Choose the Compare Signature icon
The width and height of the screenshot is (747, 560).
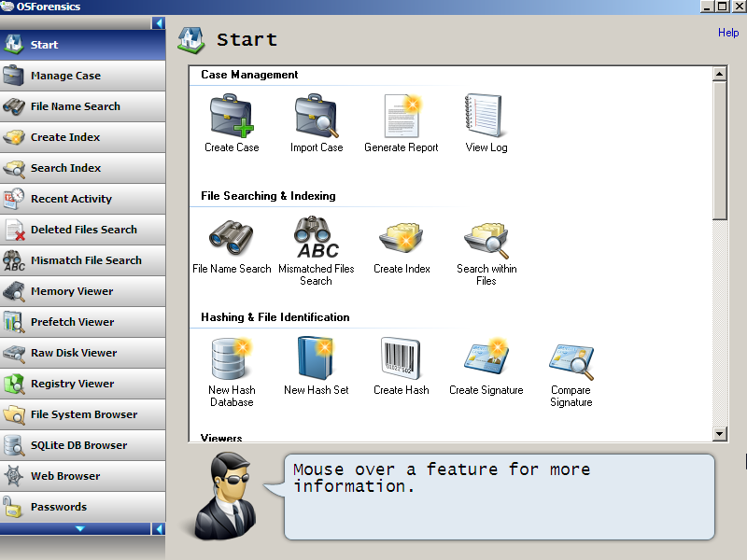[x=571, y=361]
